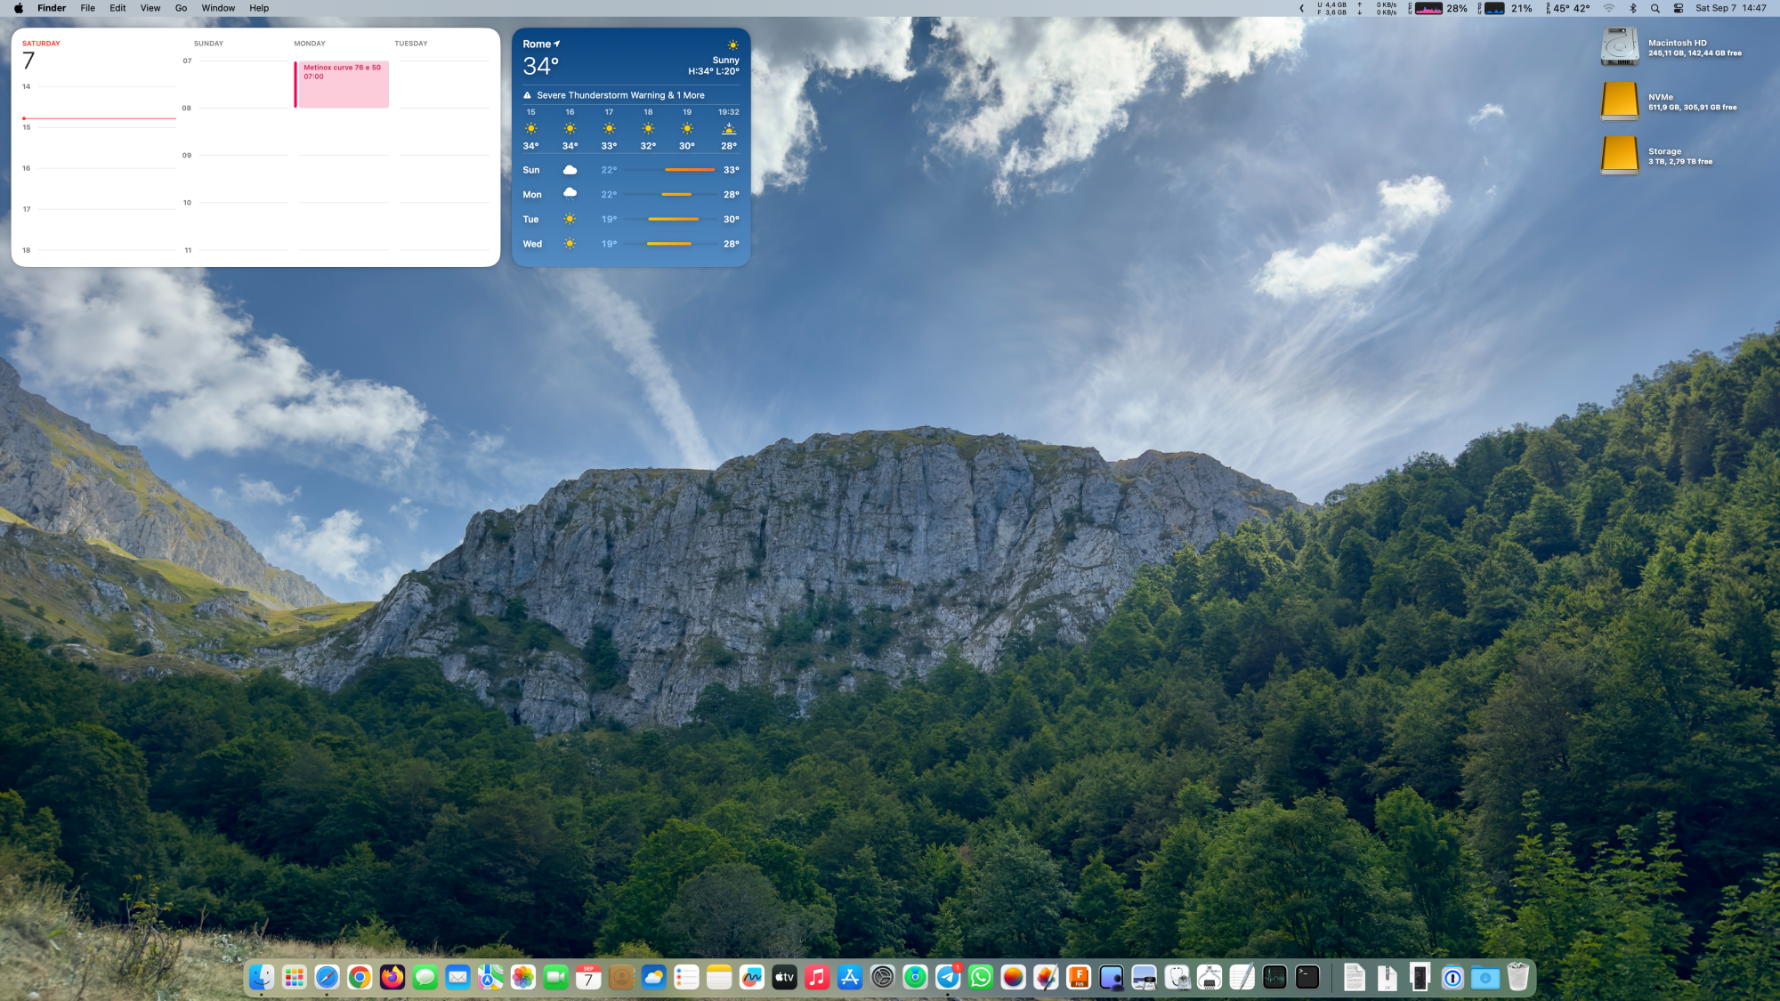This screenshot has height=1001, width=1780.
Task: Toggle the Bluetooth menu bar icon
Action: tap(1633, 8)
